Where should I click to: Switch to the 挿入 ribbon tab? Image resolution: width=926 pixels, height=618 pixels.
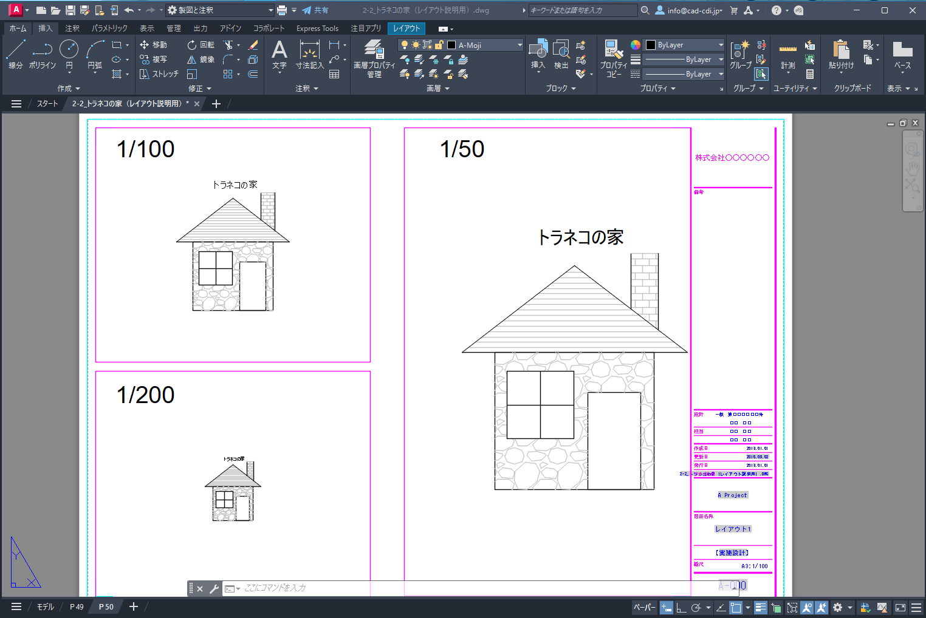tap(46, 29)
